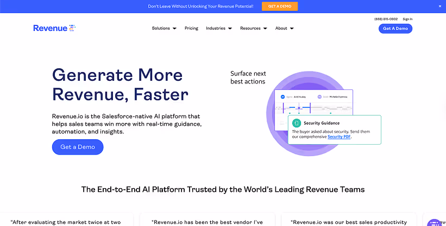Click the Sign In link
The image size is (446, 226).
(x=407, y=19)
